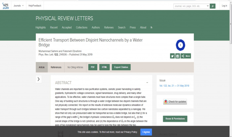The width and height of the screenshot is (232, 137).
Task: Open the Privacy Policy link in cookie banner
Action: [x=130, y=132]
